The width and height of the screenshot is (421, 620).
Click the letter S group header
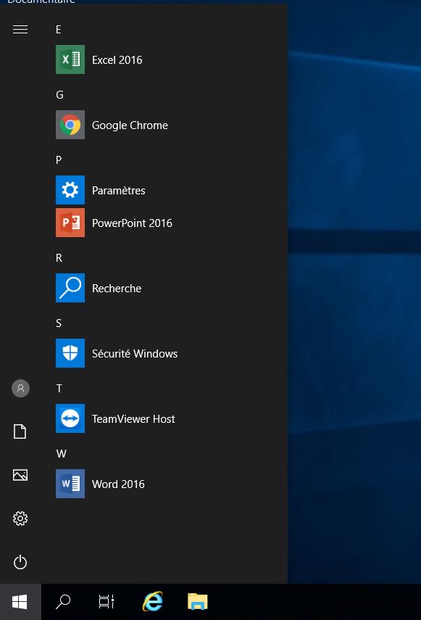click(59, 323)
